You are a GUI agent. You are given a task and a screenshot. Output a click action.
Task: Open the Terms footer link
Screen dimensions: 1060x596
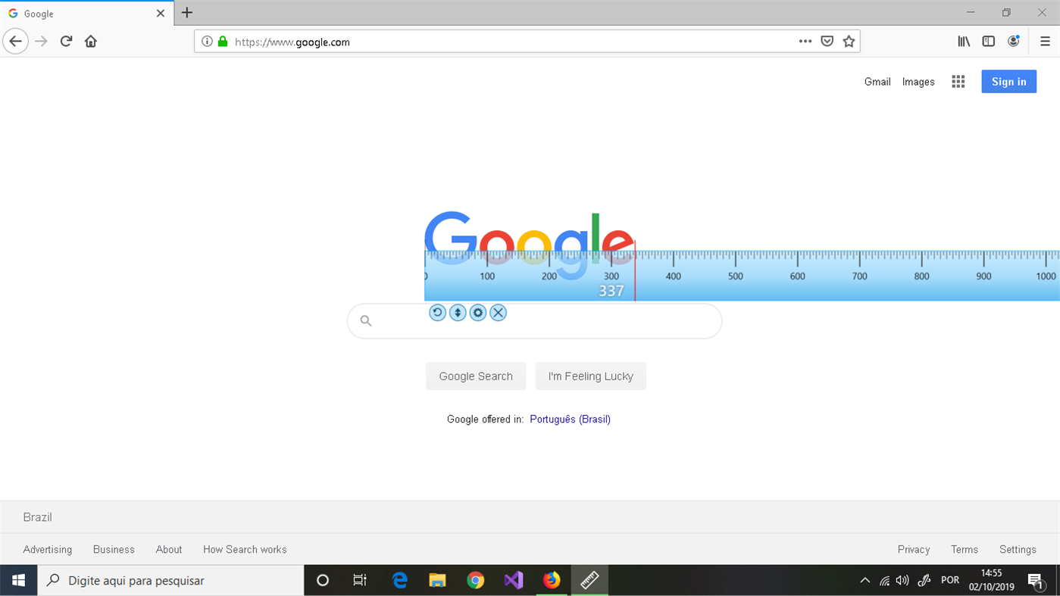click(x=965, y=550)
